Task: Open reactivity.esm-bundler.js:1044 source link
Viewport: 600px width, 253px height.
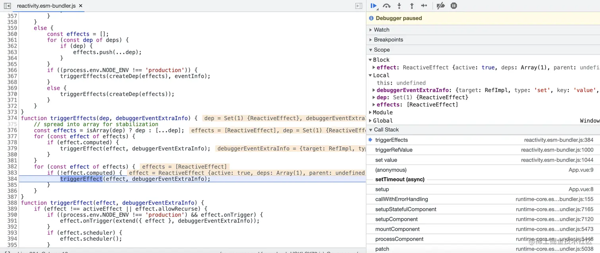Action: click(557, 160)
